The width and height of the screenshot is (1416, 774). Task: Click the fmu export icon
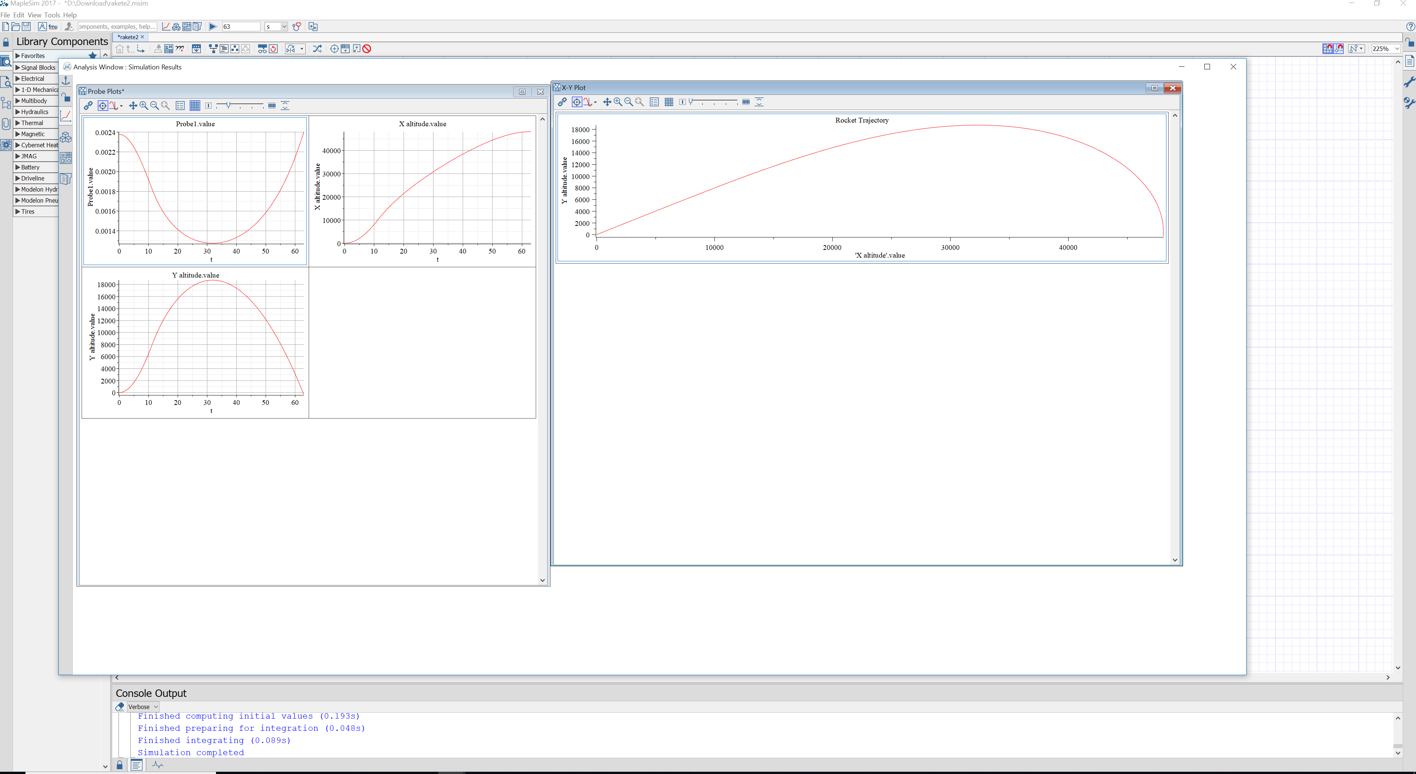coord(53,26)
